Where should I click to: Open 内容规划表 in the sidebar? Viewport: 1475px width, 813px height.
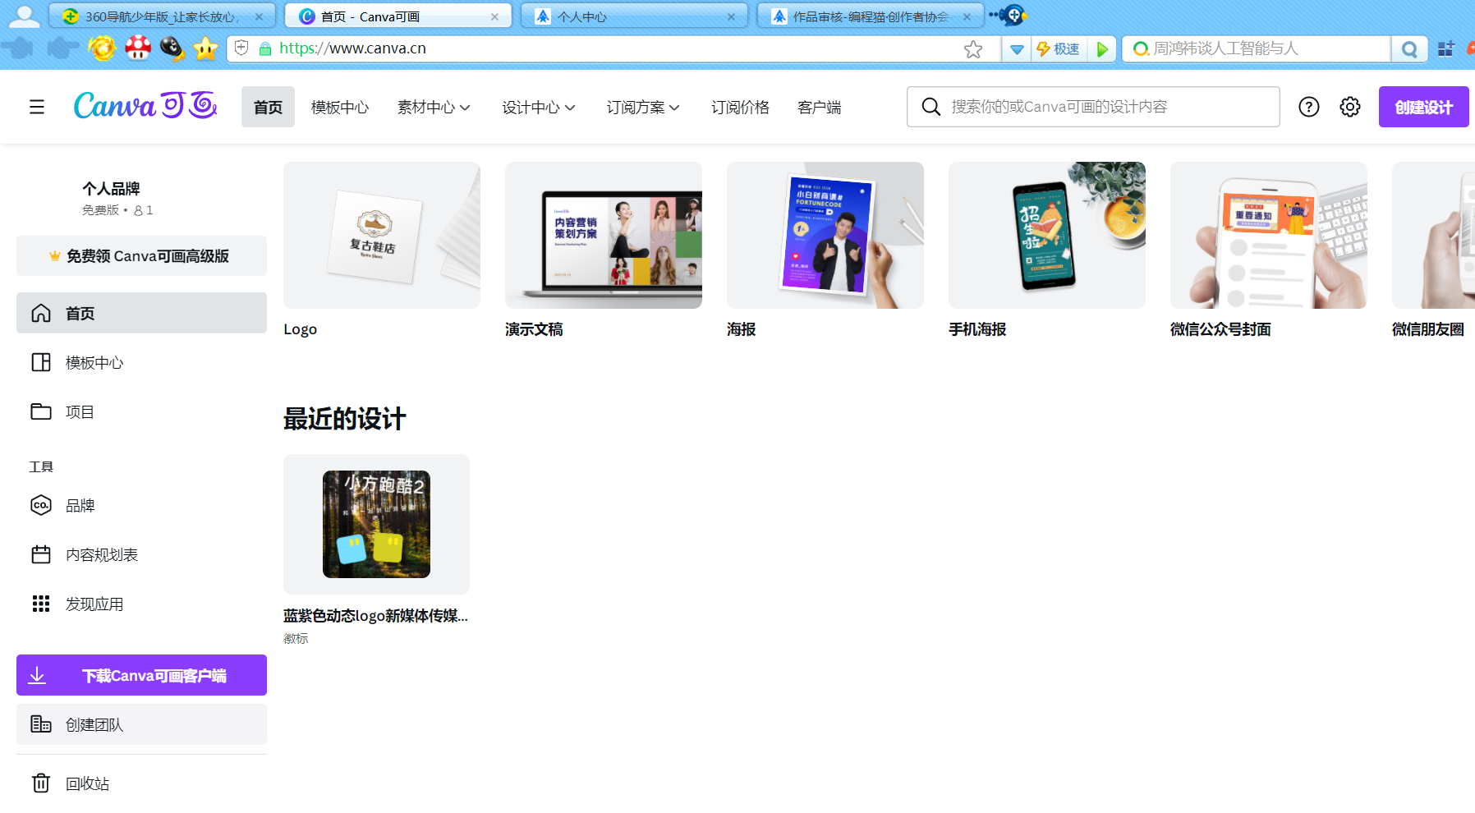pyautogui.click(x=141, y=554)
